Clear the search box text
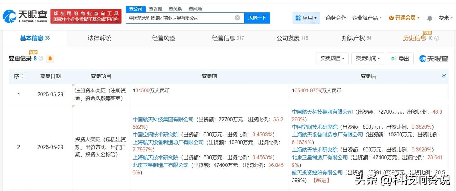 click(x=237, y=18)
